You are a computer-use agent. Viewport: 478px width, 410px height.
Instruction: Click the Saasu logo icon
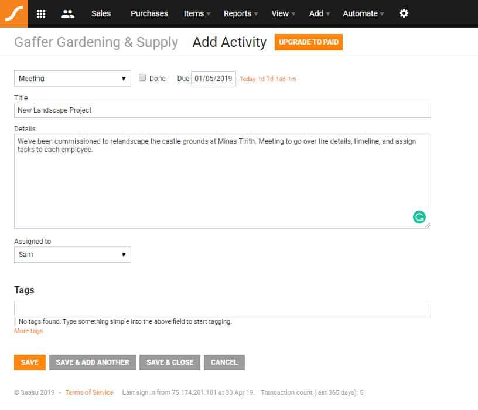[14, 13]
